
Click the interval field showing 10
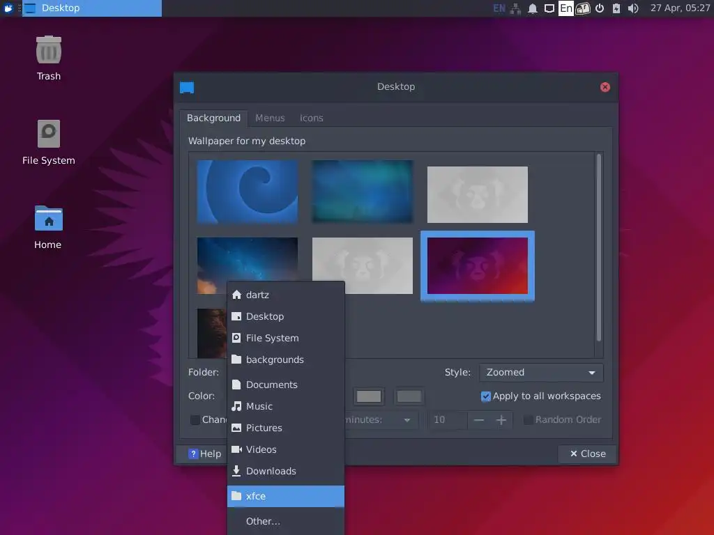coord(448,419)
